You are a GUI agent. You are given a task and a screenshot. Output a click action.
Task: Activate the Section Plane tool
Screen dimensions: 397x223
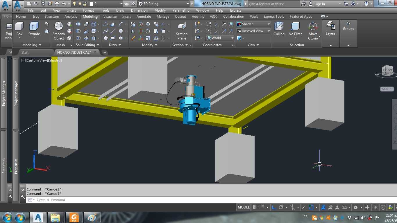click(x=182, y=31)
